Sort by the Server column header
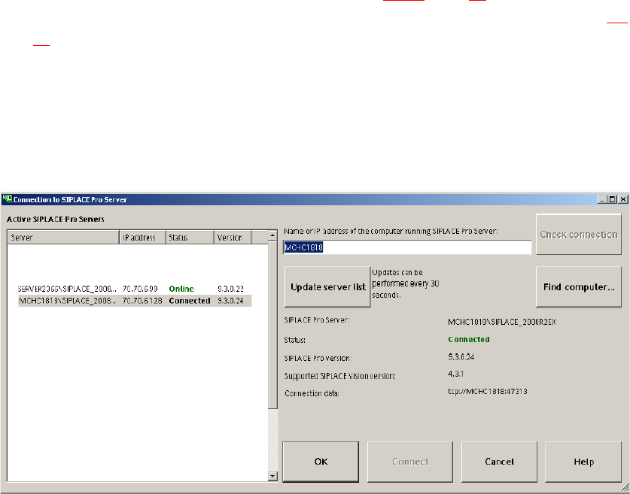This screenshot has height=494, width=630. 63,237
